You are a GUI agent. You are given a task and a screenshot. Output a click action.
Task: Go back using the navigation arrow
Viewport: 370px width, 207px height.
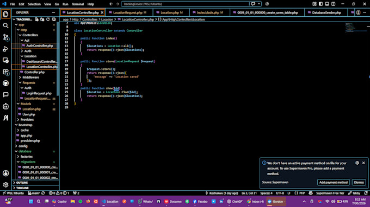[111, 4]
